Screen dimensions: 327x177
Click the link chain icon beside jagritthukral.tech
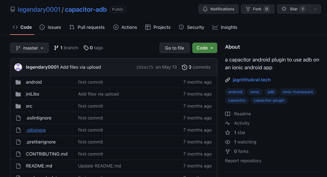coord(228,80)
